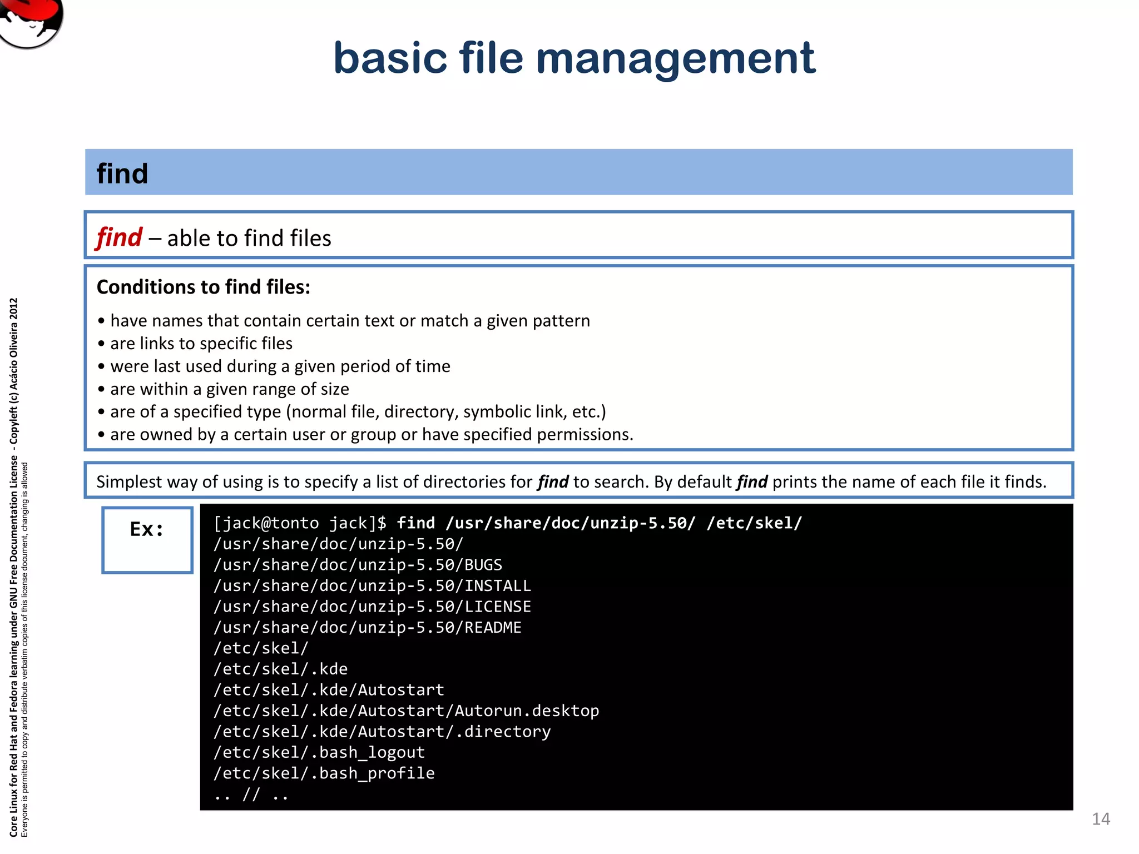Screen dimensions: 1139x854
Task: Click the slide page number 14
Action: click(1101, 819)
